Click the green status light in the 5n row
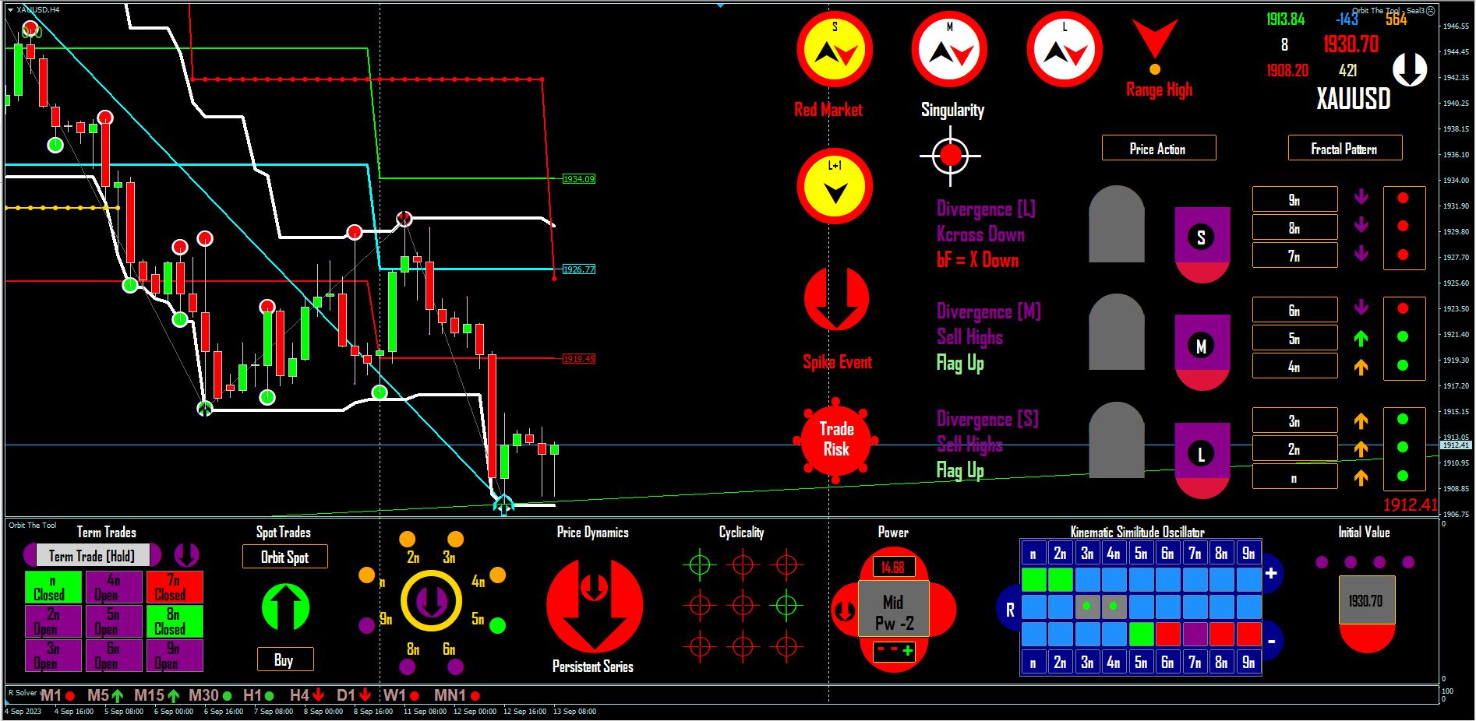Screen dimensions: 1476x721 pos(1403,336)
